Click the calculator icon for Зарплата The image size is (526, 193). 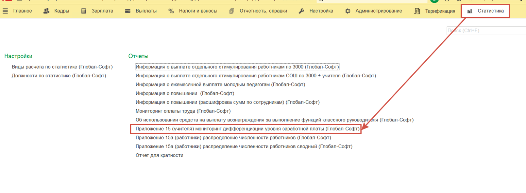tap(84, 11)
